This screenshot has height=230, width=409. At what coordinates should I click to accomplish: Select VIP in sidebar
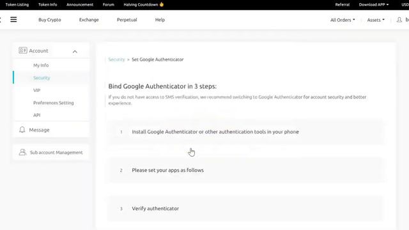(x=37, y=90)
